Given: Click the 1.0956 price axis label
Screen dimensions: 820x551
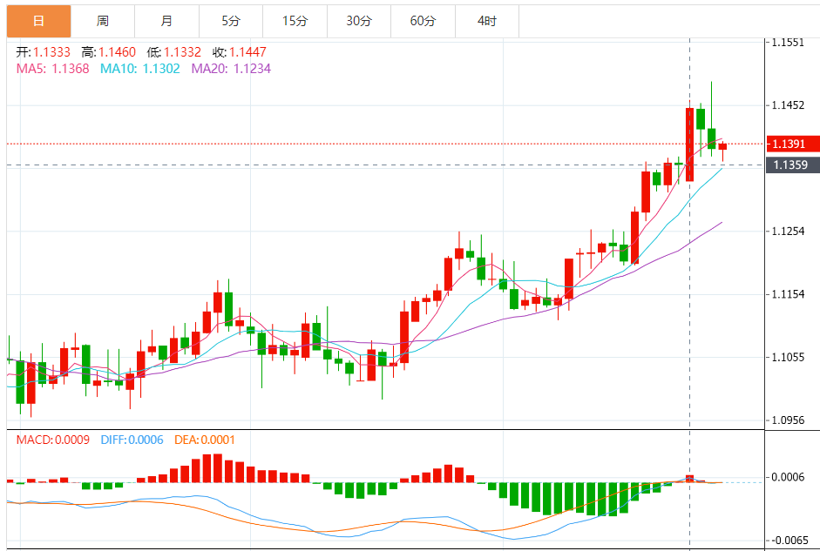Looking at the screenshot, I should click(788, 420).
